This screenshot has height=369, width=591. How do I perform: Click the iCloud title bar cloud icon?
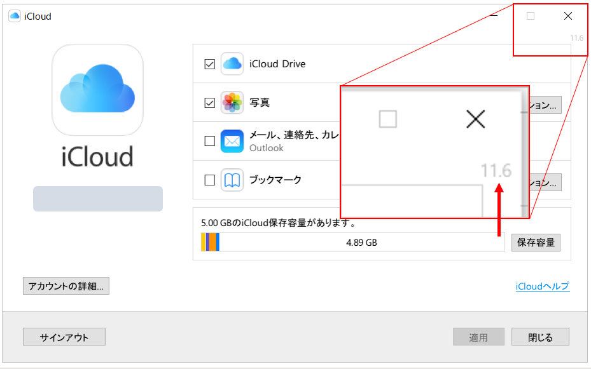(x=15, y=16)
